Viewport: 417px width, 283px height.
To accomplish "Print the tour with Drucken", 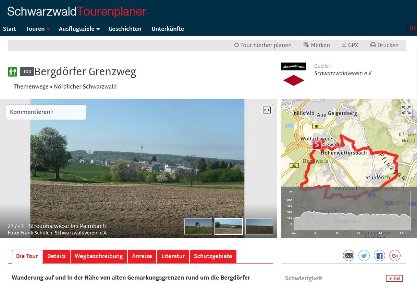I will (384, 45).
